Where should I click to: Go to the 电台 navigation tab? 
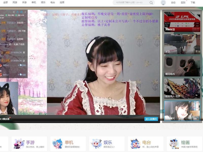(x=53, y=2)
